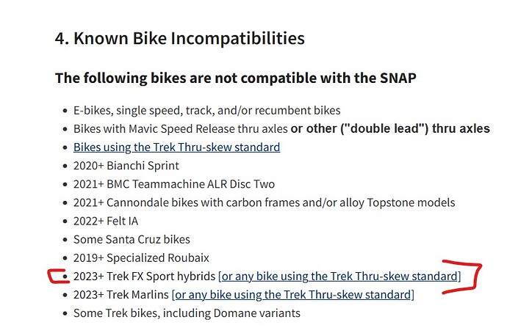Open the 'Bikes using the Trek Thru-skew standard' link
This screenshot has width=507, height=333.
pos(176,147)
